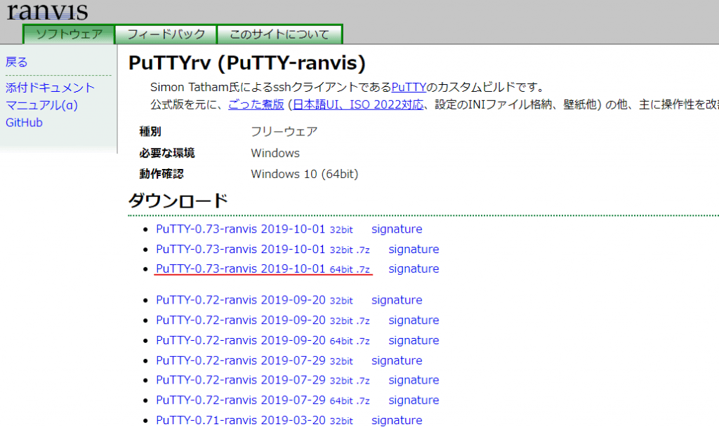This screenshot has height=427, width=719.
Task: Open signature for 0.72 2019-09-20 32bit
Action: (x=397, y=300)
